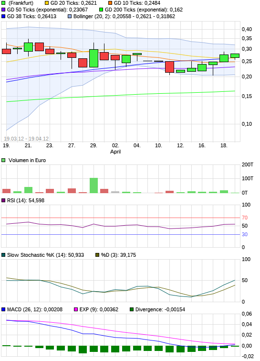This screenshot has width=260, height=361.
Task: Click the '23.' date axis label
Action: [x=50, y=145]
